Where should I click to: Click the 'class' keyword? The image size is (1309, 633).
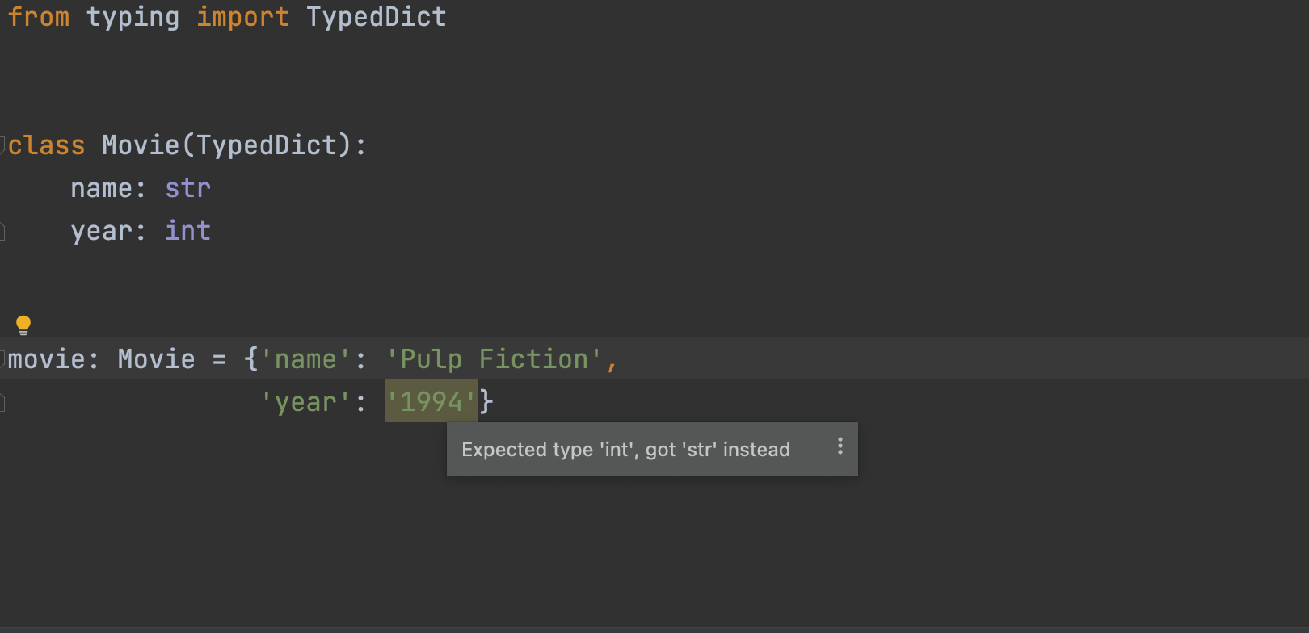coord(47,145)
